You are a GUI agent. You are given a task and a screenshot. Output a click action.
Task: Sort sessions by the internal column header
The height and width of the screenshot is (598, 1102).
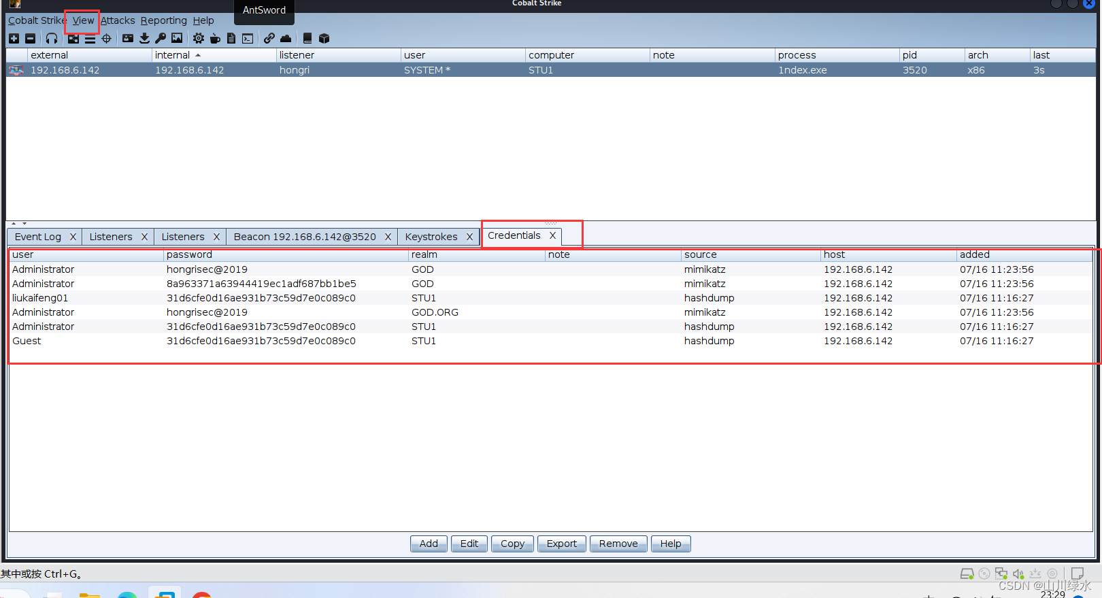(x=214, y=55)
